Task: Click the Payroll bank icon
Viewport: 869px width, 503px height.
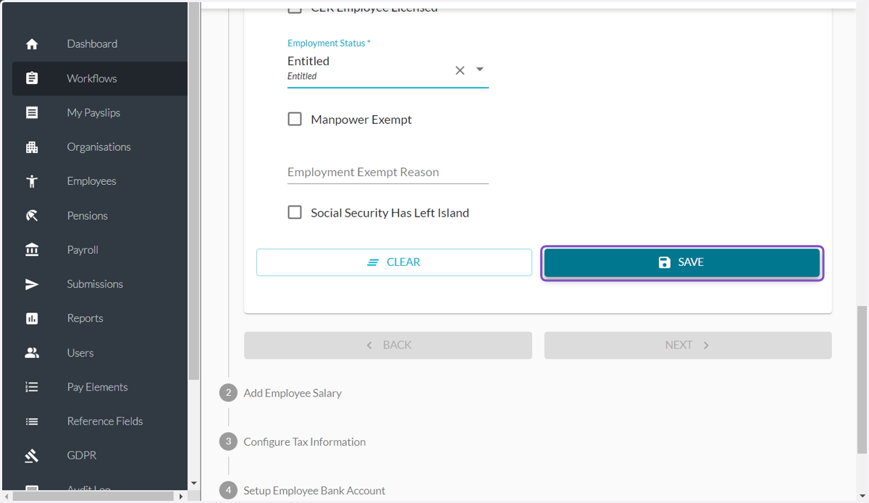Action: click(x=32, y=250)
